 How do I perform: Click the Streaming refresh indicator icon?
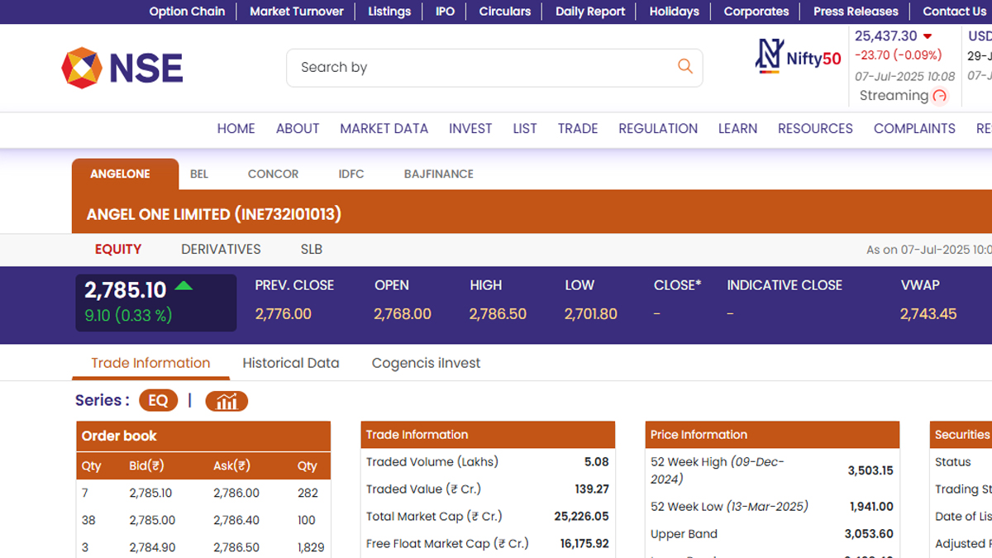pyautogui.click(x=940, y=96)
